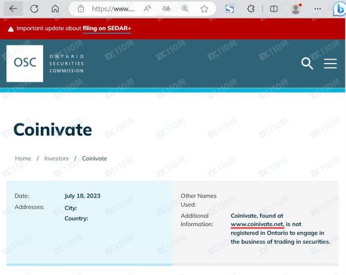The height and width of the screenshot is (275, 346).
Task: Click the City field label
Action: coord(70,208)
